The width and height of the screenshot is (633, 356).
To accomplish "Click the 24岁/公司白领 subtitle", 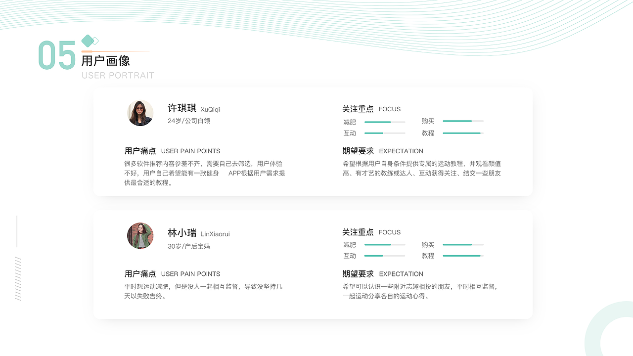I will [189, 121].
